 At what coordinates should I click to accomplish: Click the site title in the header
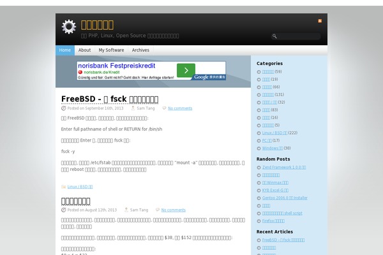[97, 25]
